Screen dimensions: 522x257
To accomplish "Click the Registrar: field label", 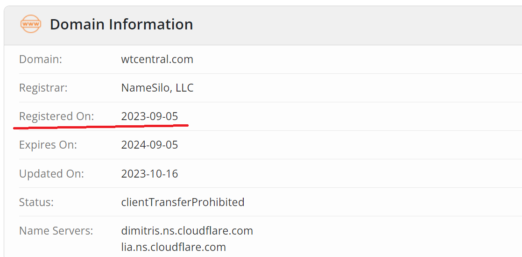I will [x=43, y=88].
